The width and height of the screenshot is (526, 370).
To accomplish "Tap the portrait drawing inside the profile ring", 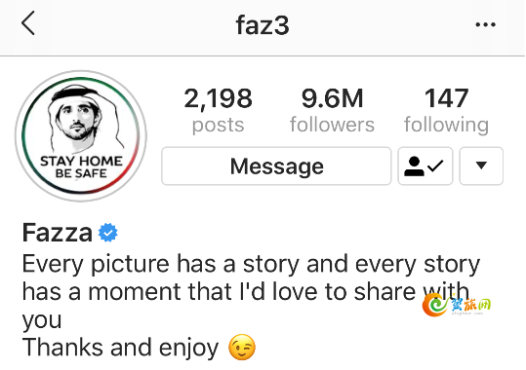I will [82, 118].
